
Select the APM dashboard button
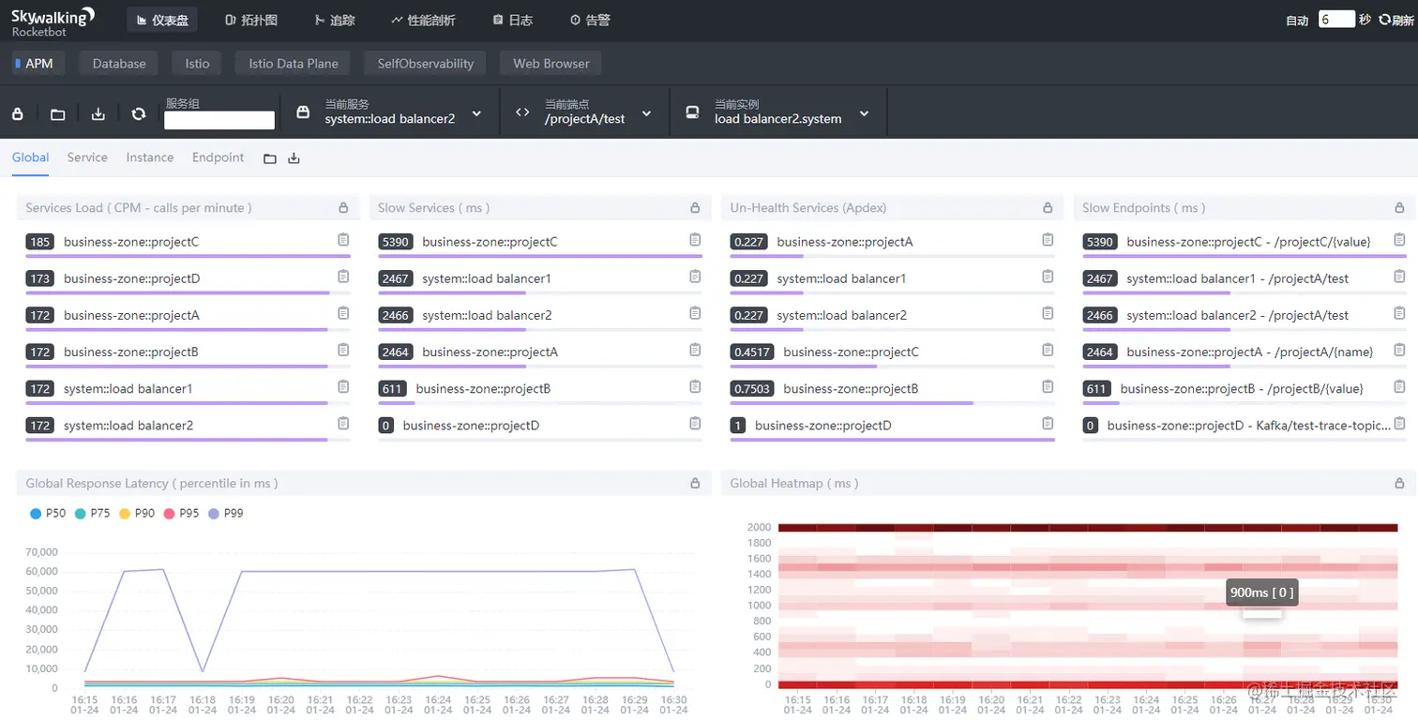[x=38, y=64]
